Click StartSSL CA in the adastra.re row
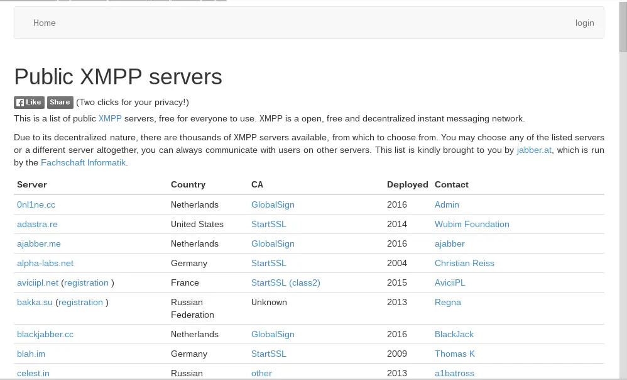This screenshot has width=627, height=380. click(x=269, y=224)
